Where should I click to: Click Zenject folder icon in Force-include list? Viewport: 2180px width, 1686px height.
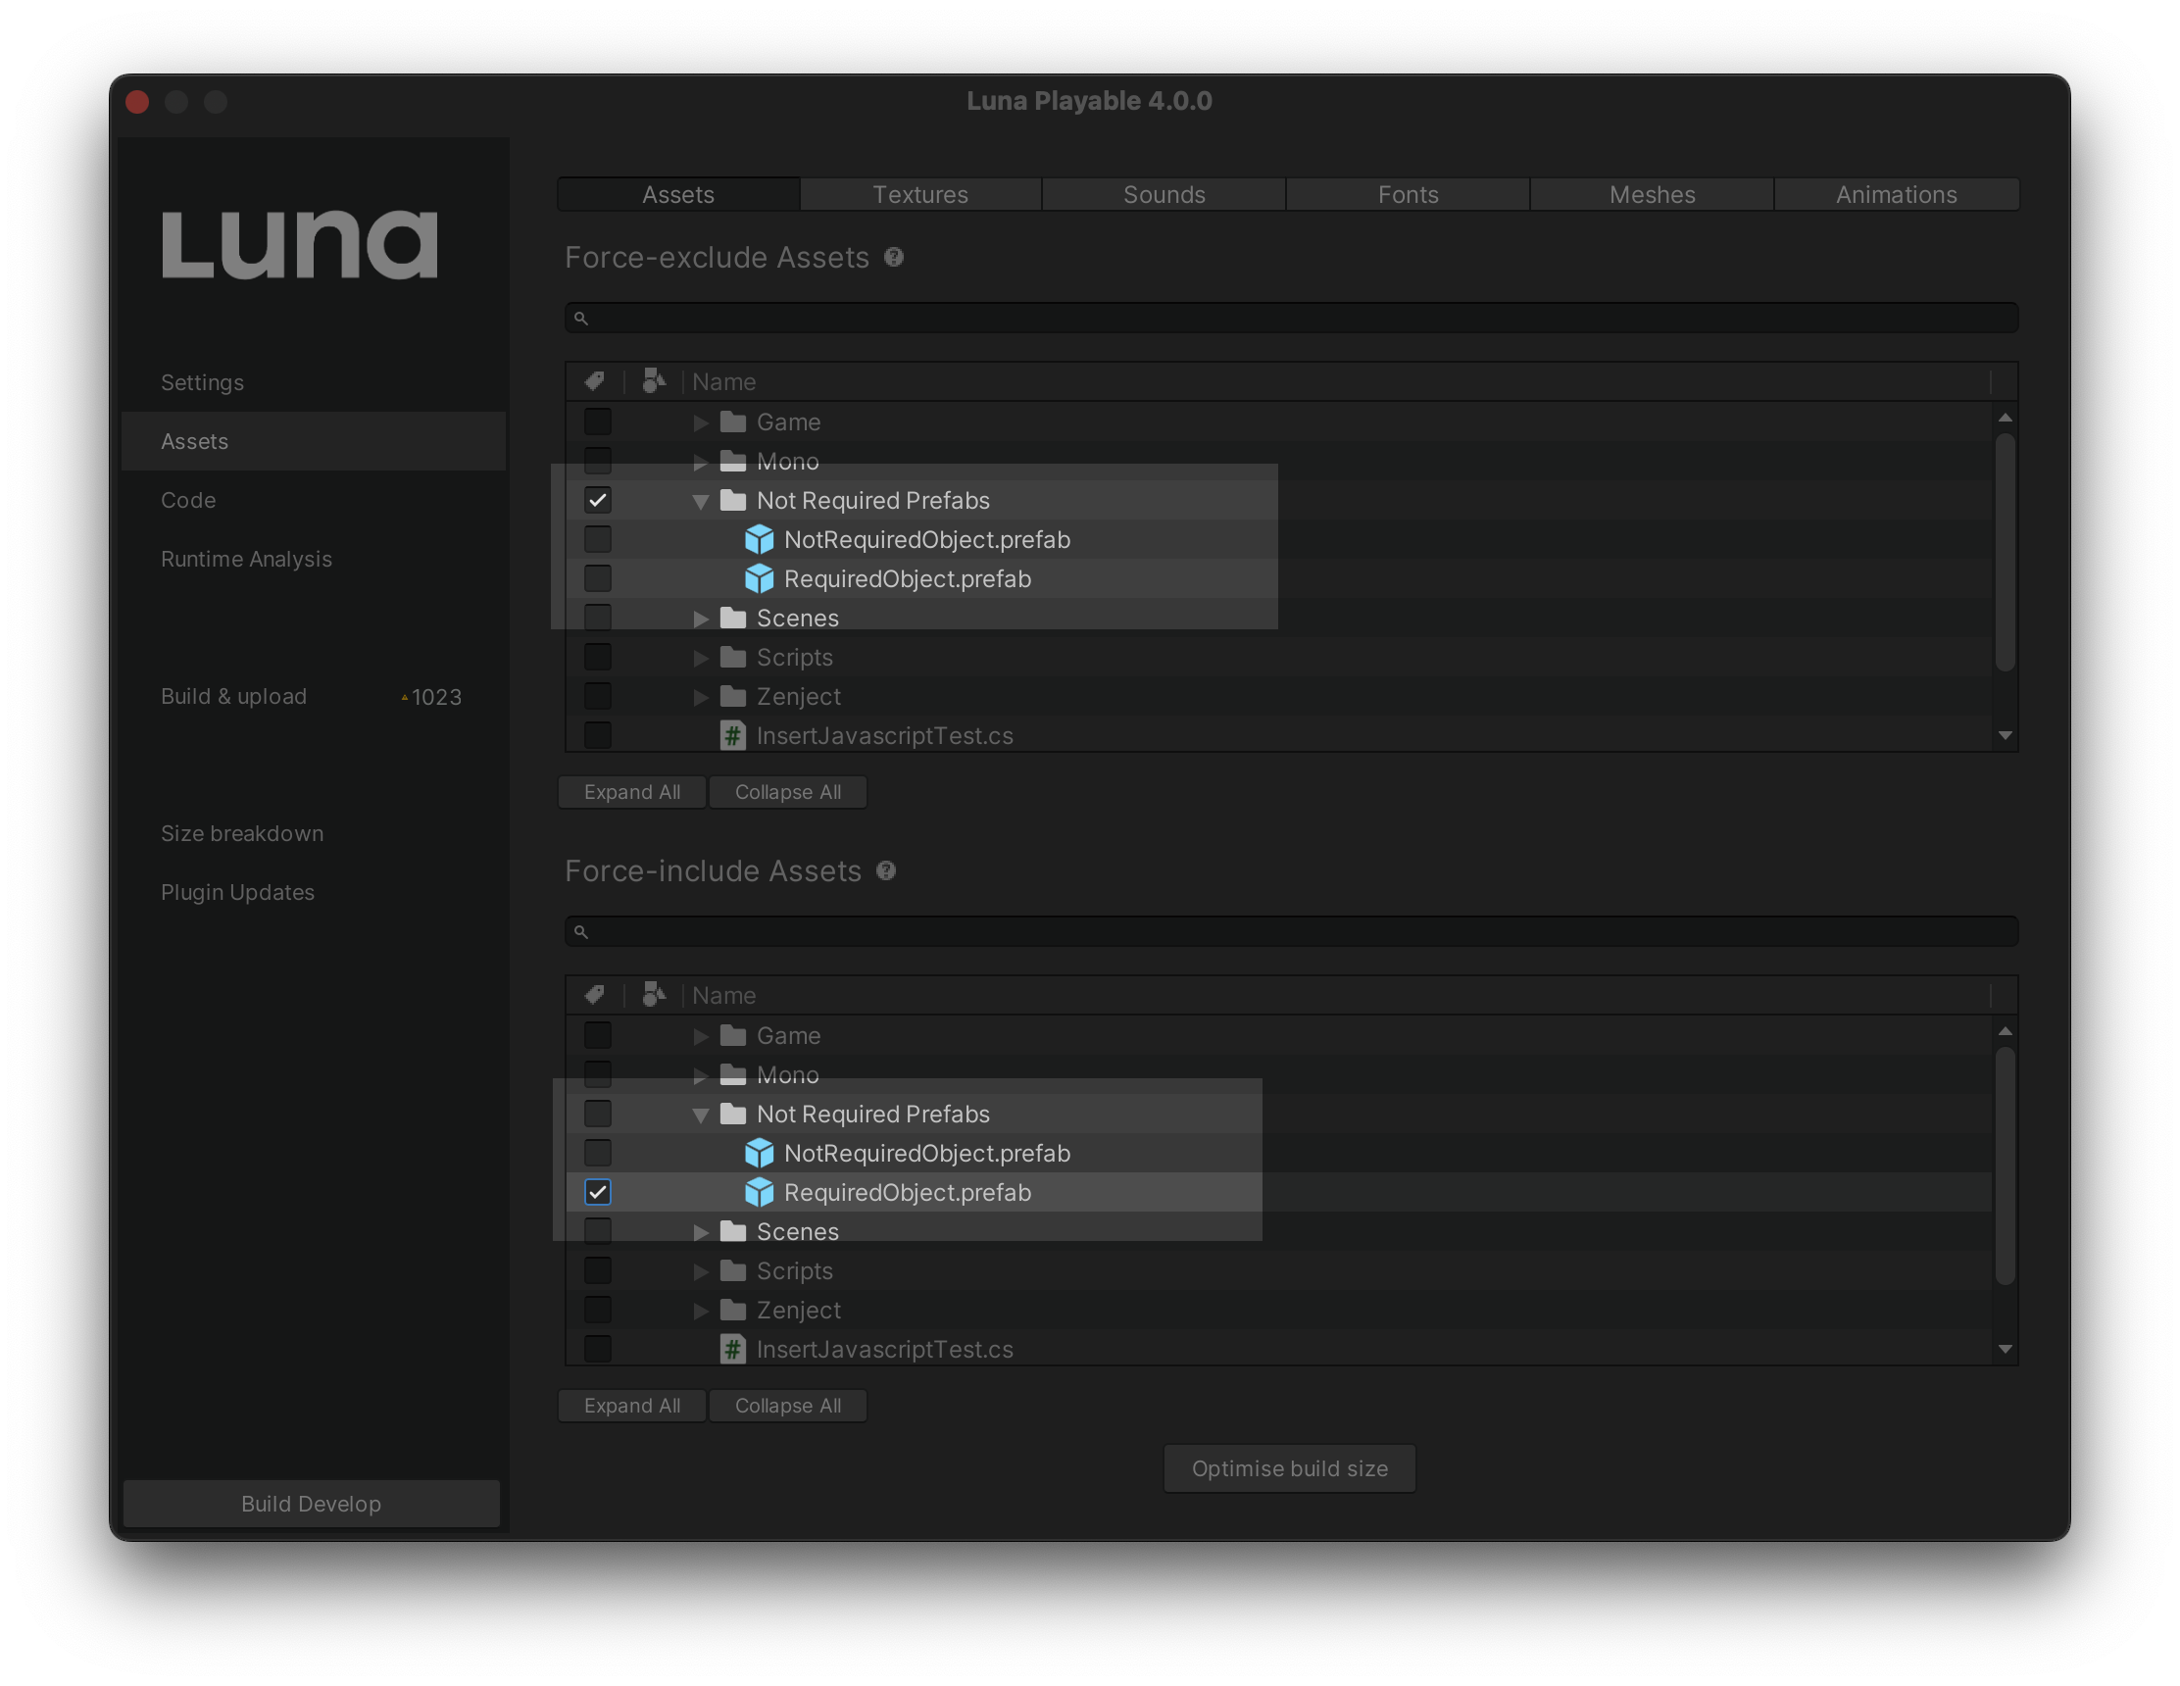coord(733,1309)
